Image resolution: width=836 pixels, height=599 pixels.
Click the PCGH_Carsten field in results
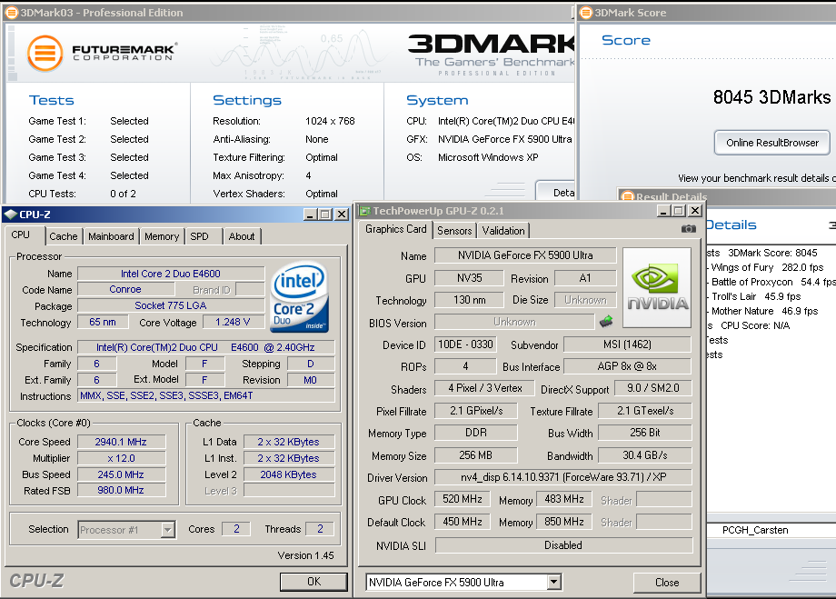[771, 530]
